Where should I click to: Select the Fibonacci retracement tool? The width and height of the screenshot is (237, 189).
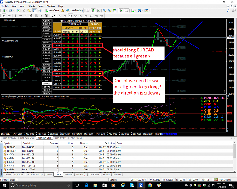(36, 15)
